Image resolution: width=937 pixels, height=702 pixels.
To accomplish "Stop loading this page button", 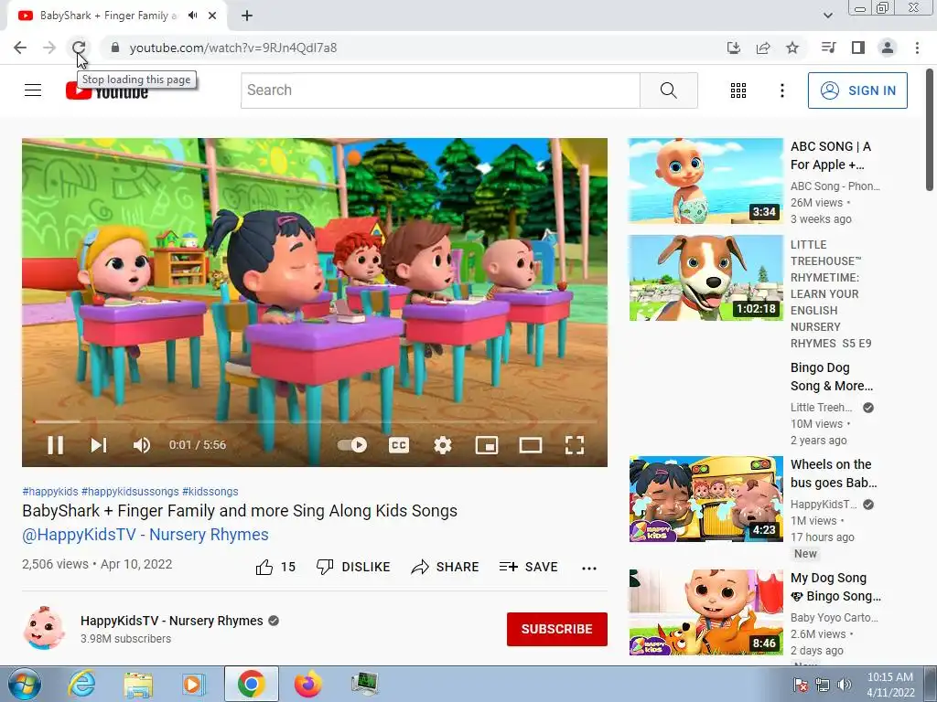I will (79, 48).
